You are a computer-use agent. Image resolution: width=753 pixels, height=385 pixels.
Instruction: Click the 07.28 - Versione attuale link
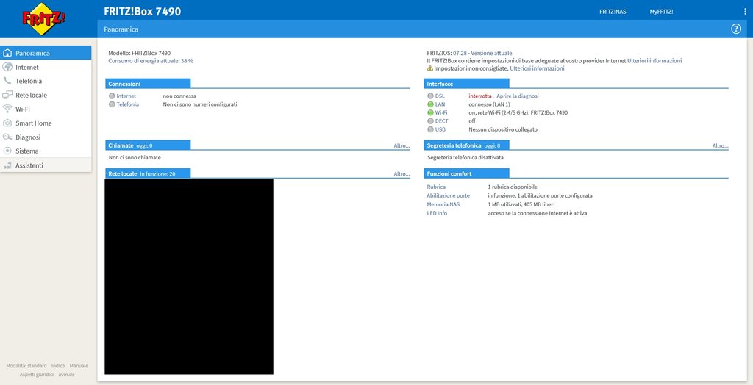(482, 54)
